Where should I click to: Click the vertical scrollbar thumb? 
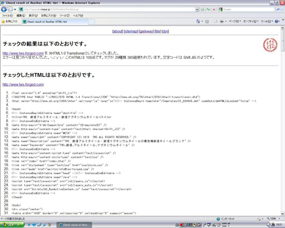283,41
